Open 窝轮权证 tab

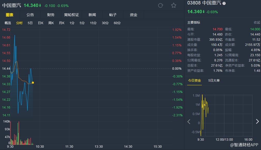(72, 15)
